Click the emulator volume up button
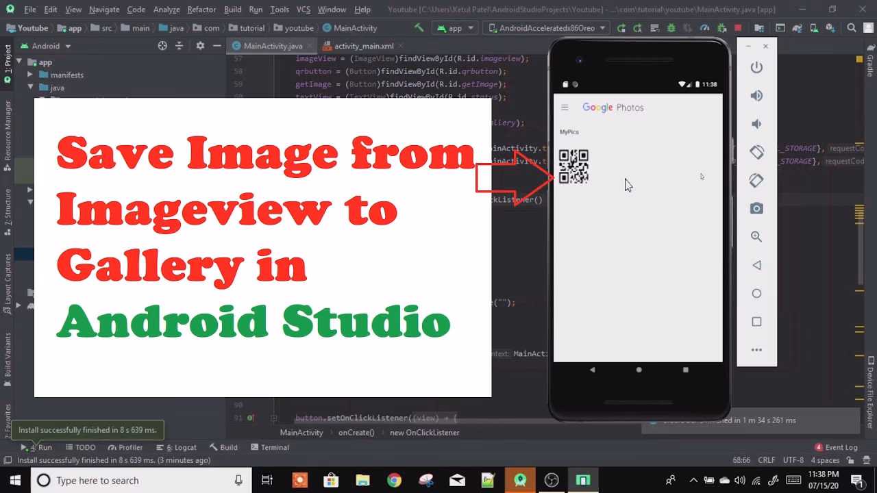The height and width of the screenshot is (493, 877). [x=756, y=96]
